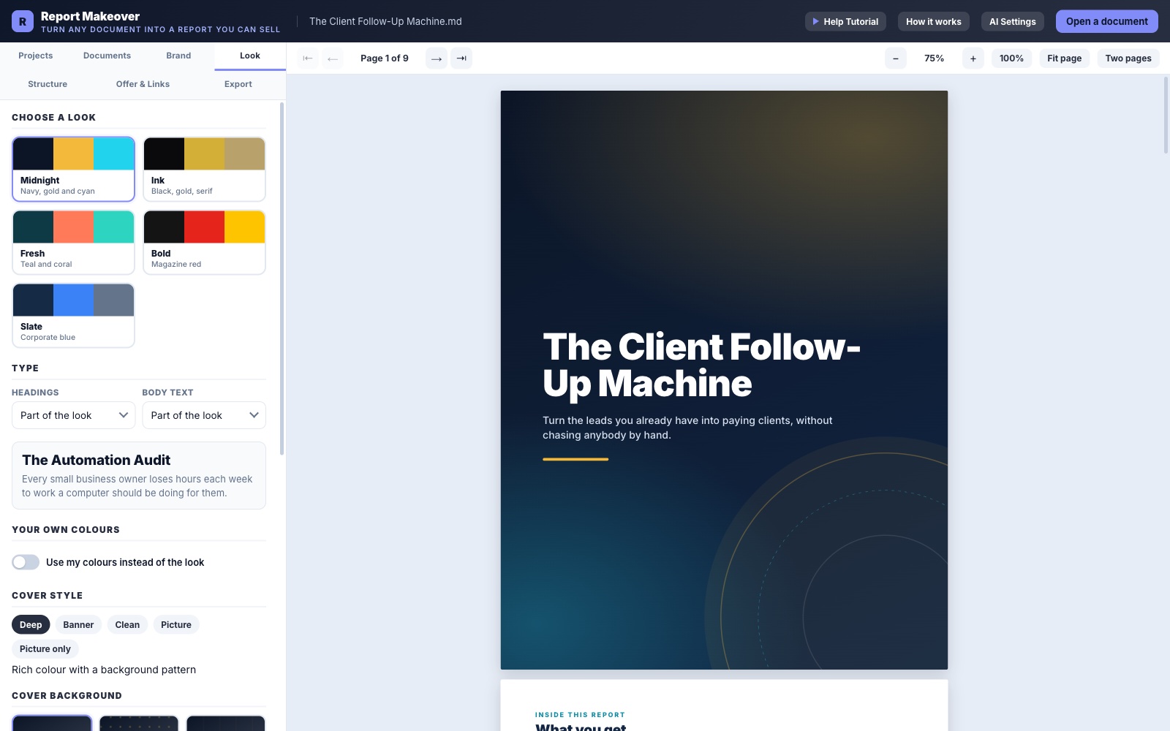Click the Report Makeover R logo icon

pyautogui.click(x=23, y=21)
